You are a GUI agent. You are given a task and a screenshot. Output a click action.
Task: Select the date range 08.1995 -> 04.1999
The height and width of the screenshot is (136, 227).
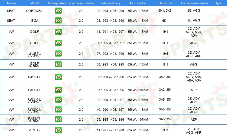point(110,64)
